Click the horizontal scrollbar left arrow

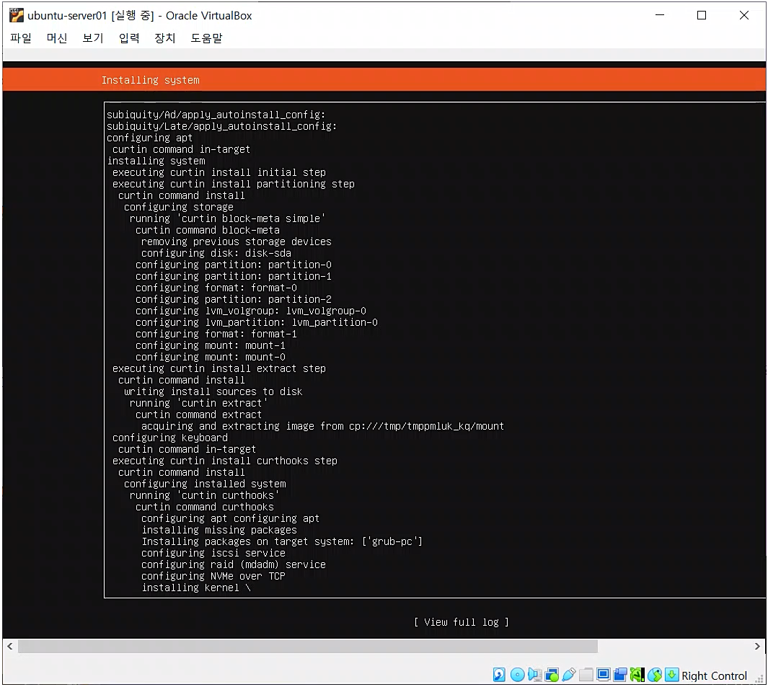(10, 647)
